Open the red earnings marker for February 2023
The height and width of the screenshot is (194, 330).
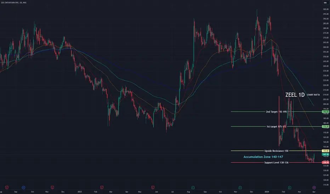click(x=102, y=188)
